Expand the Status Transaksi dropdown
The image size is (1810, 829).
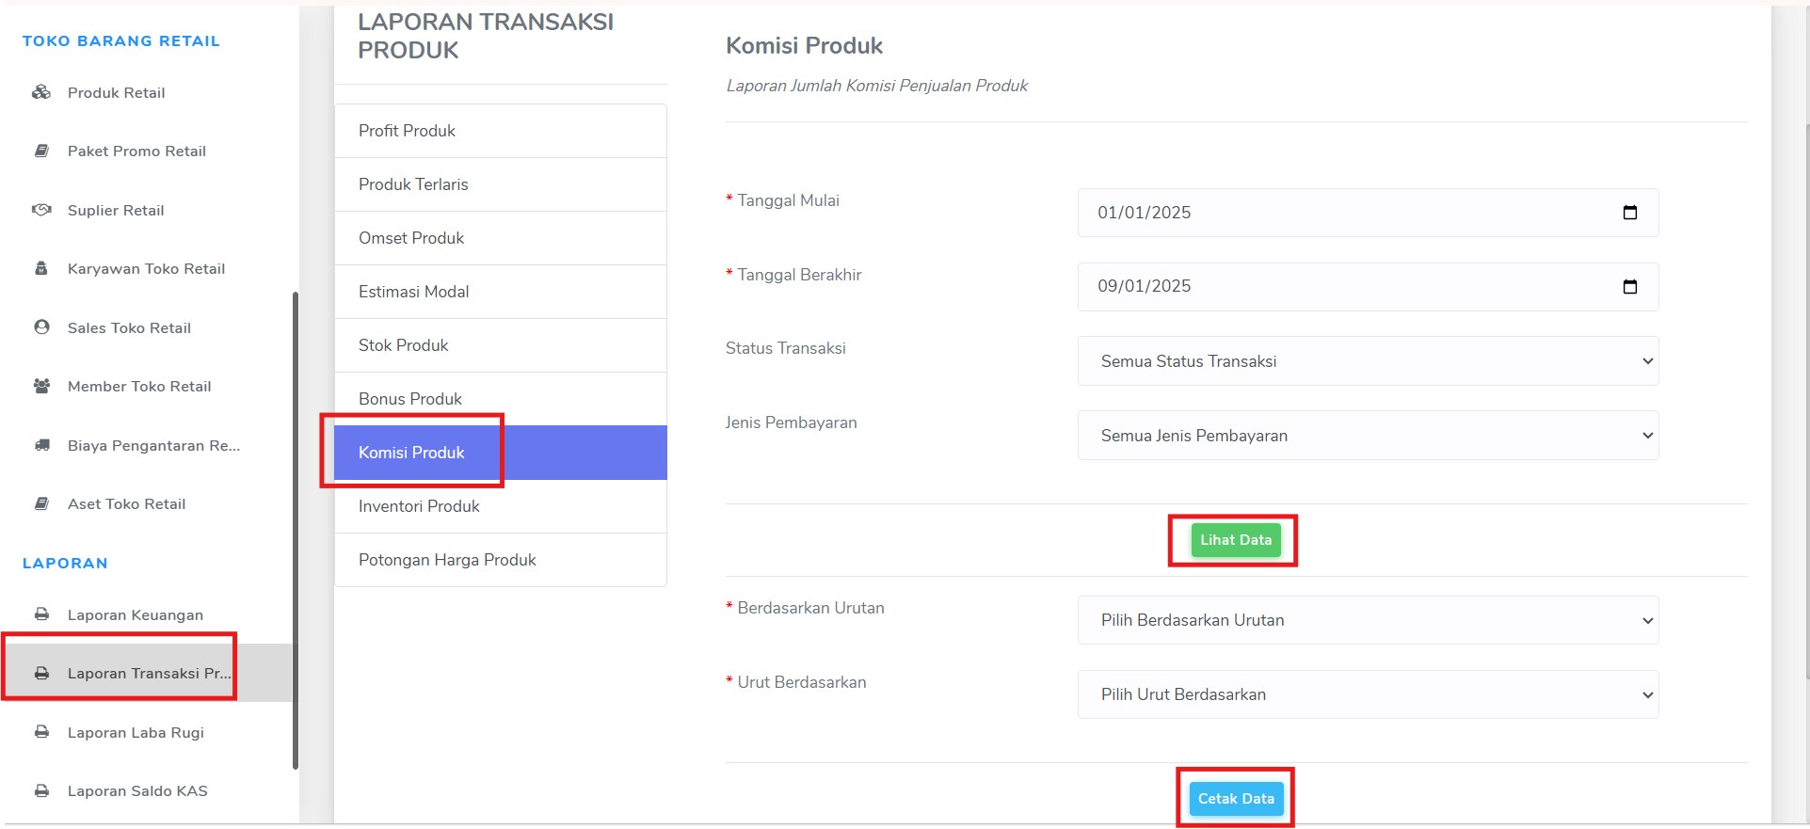point(1368,361)
